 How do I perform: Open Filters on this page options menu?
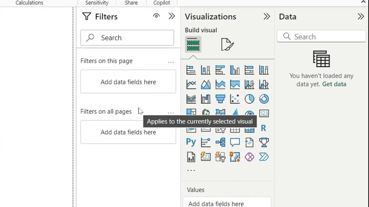171,62
